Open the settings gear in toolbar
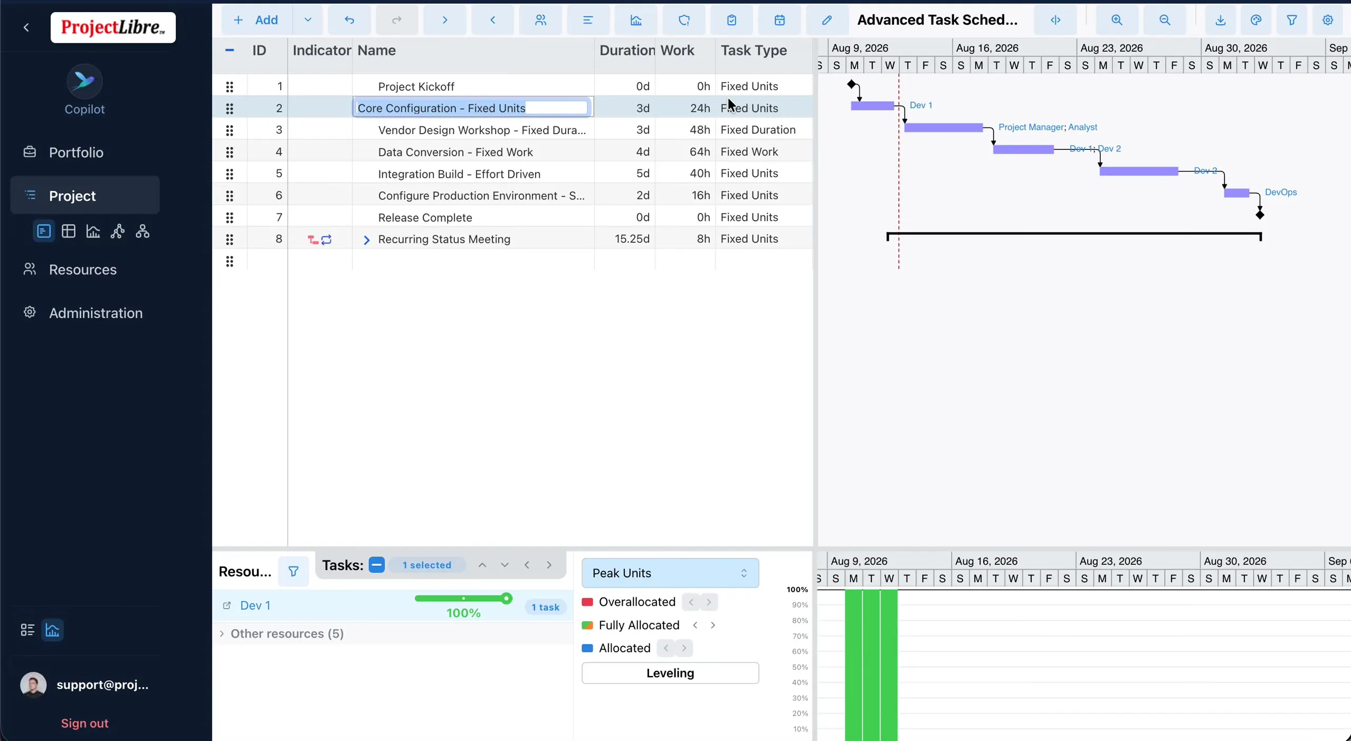 pyautogui.click(x=1328, y=20)
